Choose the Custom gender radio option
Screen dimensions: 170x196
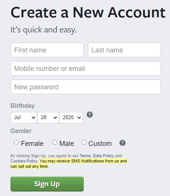click(x=84, y=142)
